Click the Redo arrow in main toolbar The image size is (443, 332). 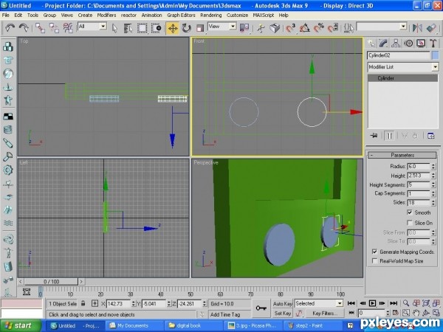point(24,28)
